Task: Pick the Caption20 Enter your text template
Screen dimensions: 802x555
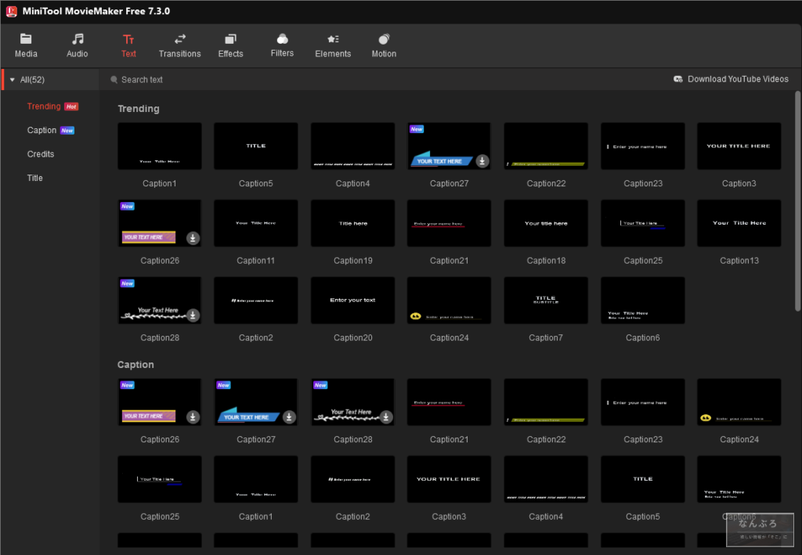Action: [x=352, y=301]
